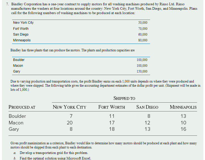Screen dimensions: 205x160
Task: Select Boulder to Minneapolis profit 13
Action: click(183, 116)
